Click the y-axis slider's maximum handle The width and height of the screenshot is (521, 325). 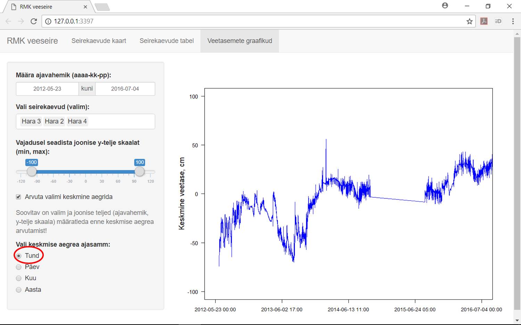[x=140, y=171]
